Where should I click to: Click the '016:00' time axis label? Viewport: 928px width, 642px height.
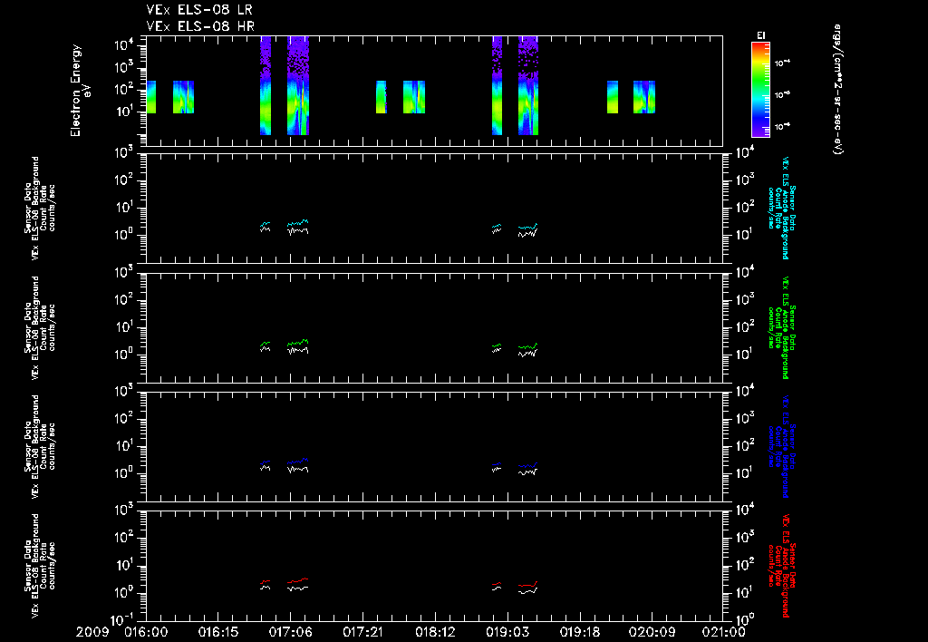coord(146,632)
